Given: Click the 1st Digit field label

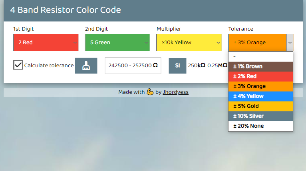Looking at the screenshot, I should [x=24, y=29].
